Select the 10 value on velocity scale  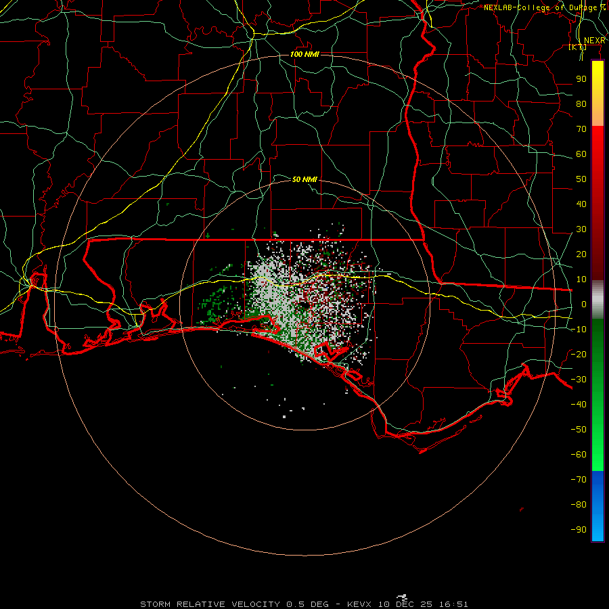click(581, 279)
